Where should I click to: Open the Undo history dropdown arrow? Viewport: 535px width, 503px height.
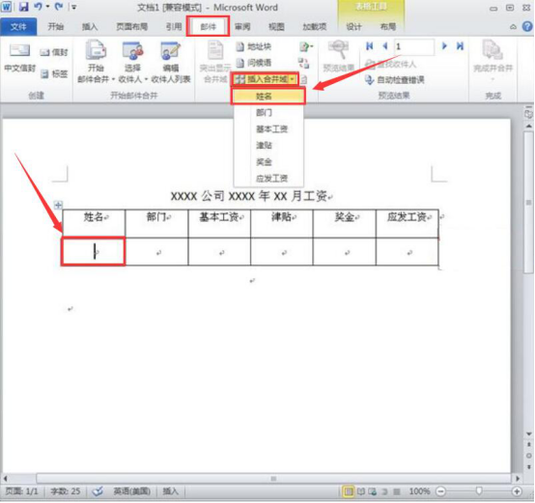47,7
